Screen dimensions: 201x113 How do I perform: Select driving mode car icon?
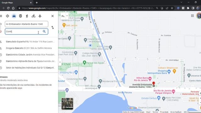[x=14, y=16]
